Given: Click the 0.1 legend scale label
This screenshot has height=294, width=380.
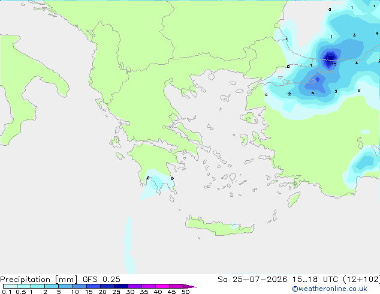Looking at the screenshot, I should point(7,292).
